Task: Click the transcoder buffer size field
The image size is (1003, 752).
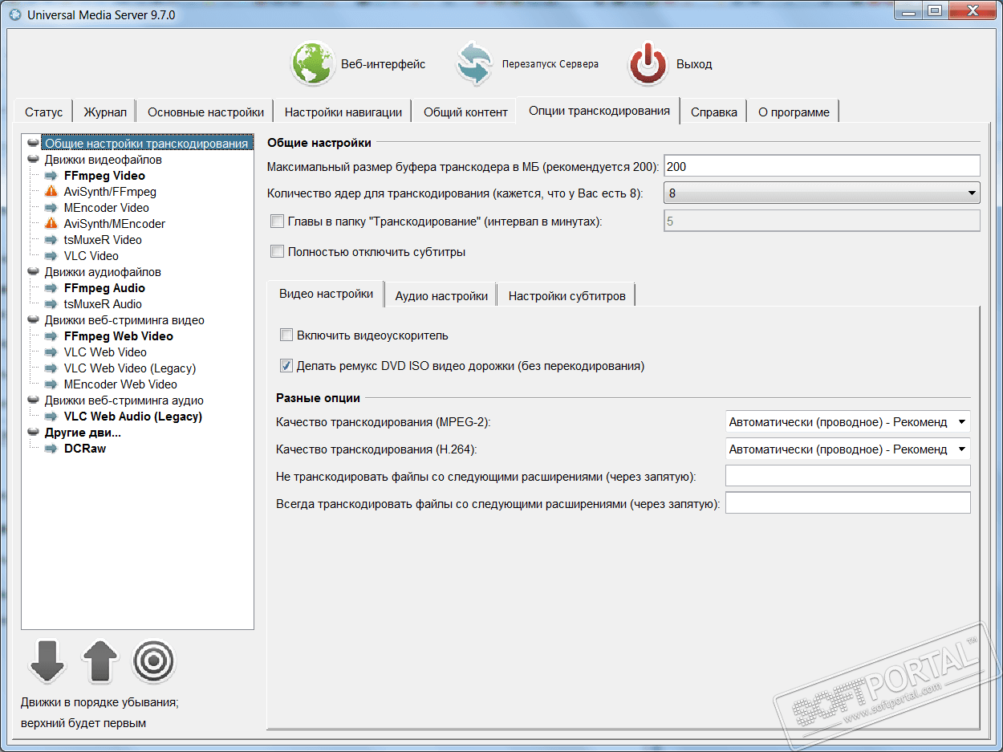Action: [822, 166]
